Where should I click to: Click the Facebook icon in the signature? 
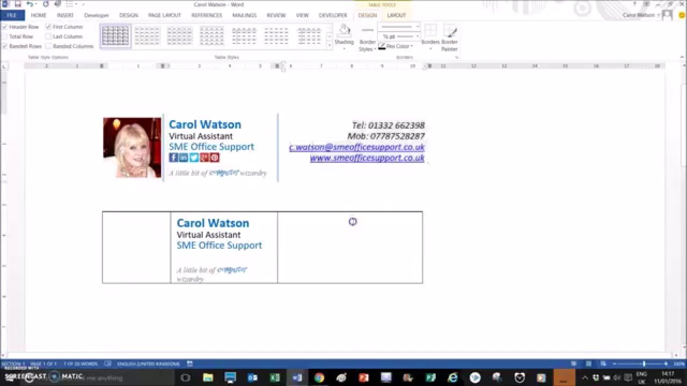173,157
